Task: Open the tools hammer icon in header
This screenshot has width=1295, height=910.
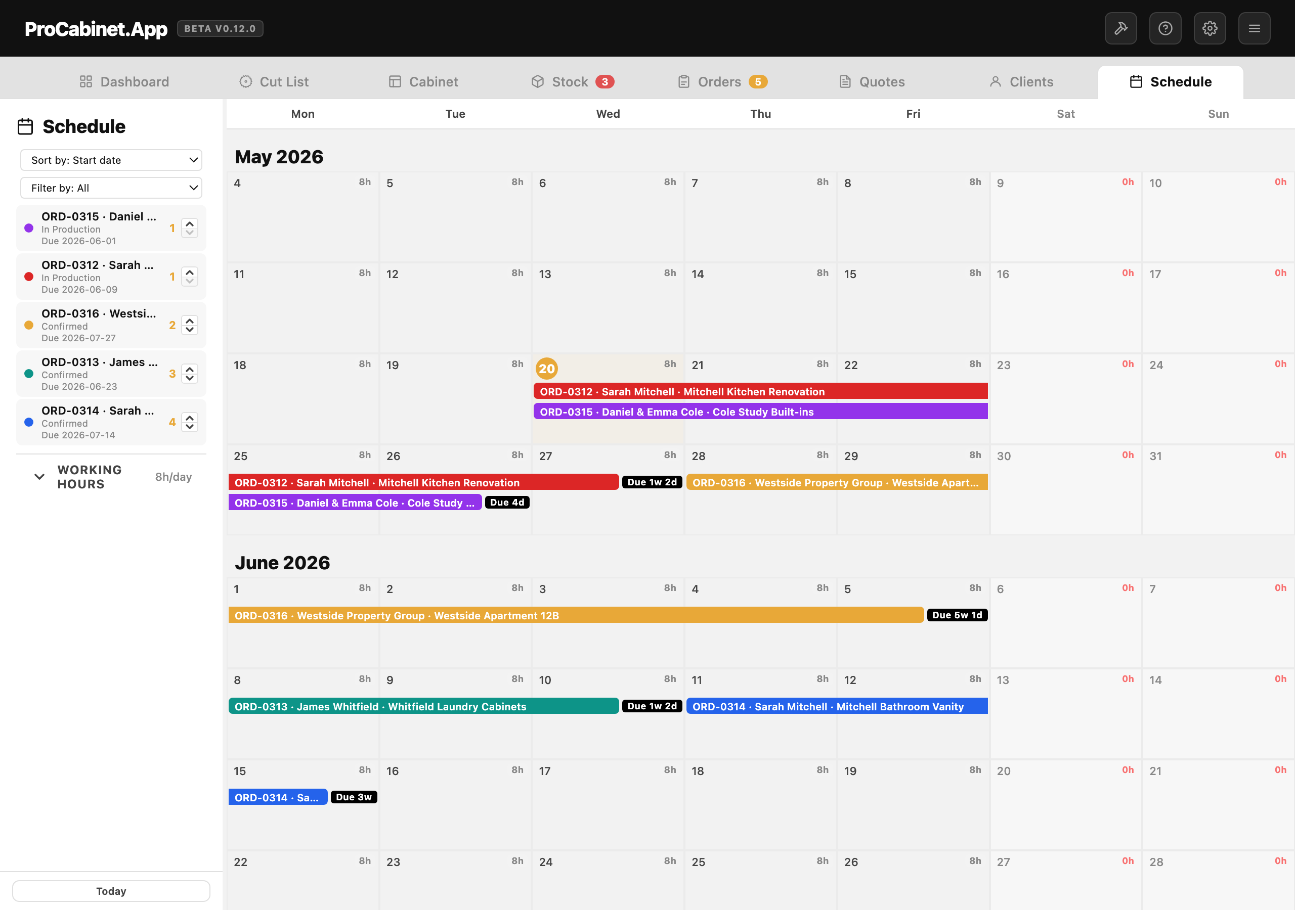Action: coord(1120,28)
